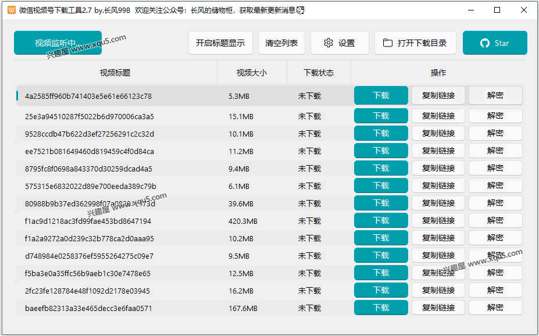Decrypt the 2fc23fe128784 video
Image resolution: width=539 pixels, height=336 pixels.
click(x=495, y=291)
